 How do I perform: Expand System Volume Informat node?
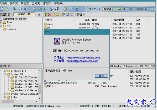pos(5,94)
